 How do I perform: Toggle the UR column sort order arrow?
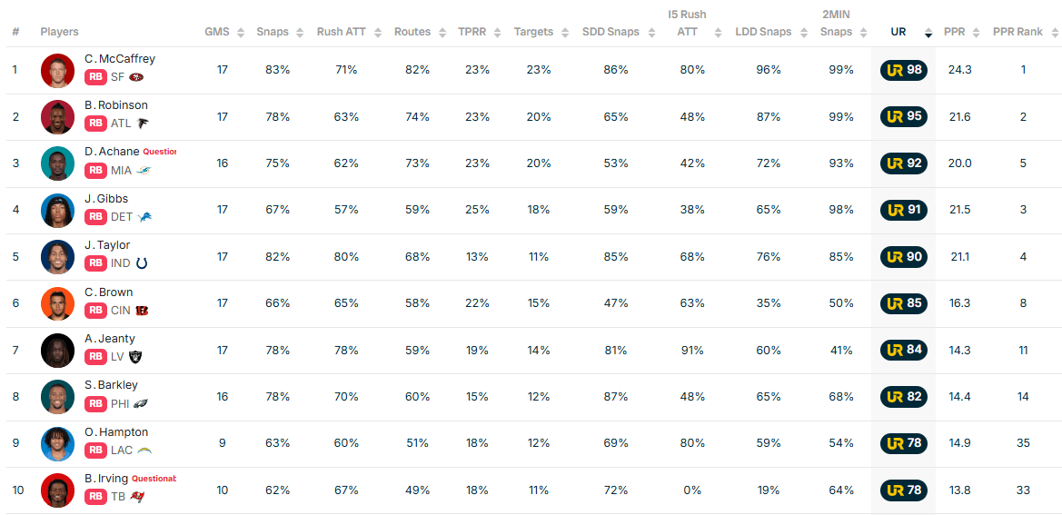coord(928,33)
